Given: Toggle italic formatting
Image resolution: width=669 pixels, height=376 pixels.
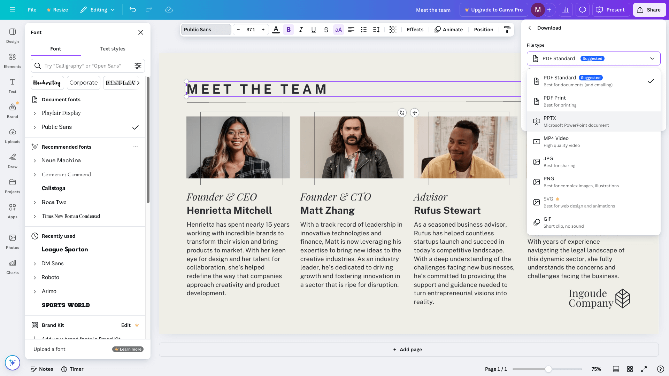Looking at the screenshot, I should [x=301, y=30].
